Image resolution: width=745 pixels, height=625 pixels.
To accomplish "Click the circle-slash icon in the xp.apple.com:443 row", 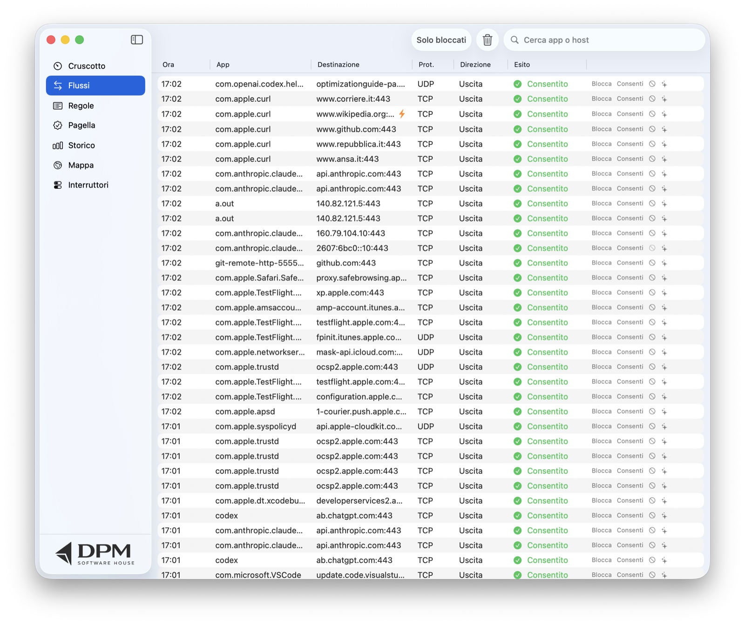I will pyautogui.click(x=652, y=293).
